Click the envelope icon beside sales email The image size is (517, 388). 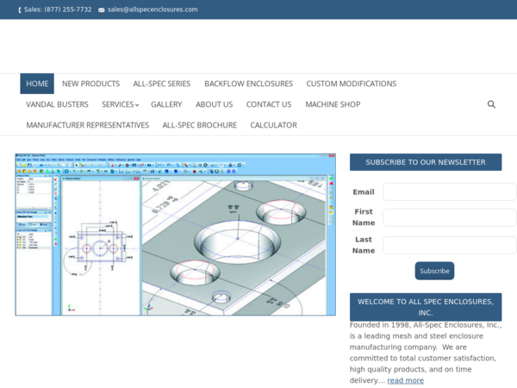101,9
